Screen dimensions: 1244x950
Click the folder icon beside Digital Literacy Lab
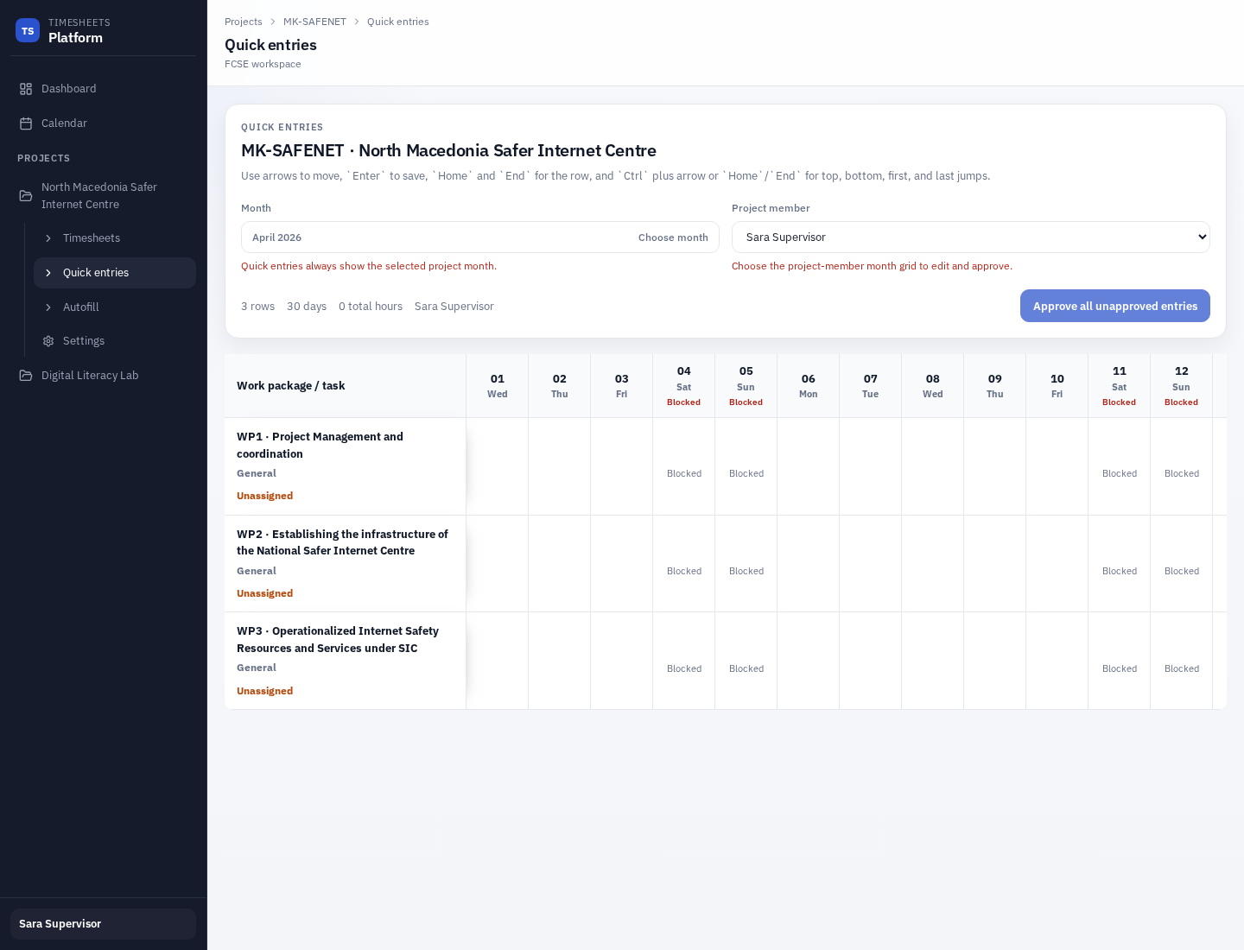tap(26, 375)
